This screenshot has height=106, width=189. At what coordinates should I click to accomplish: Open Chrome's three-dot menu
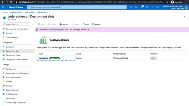pyautogui.click(x=186, y=2)
